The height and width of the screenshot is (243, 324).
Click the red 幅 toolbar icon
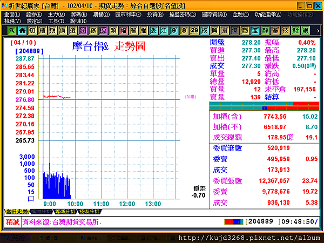click(x=123, y=31)
